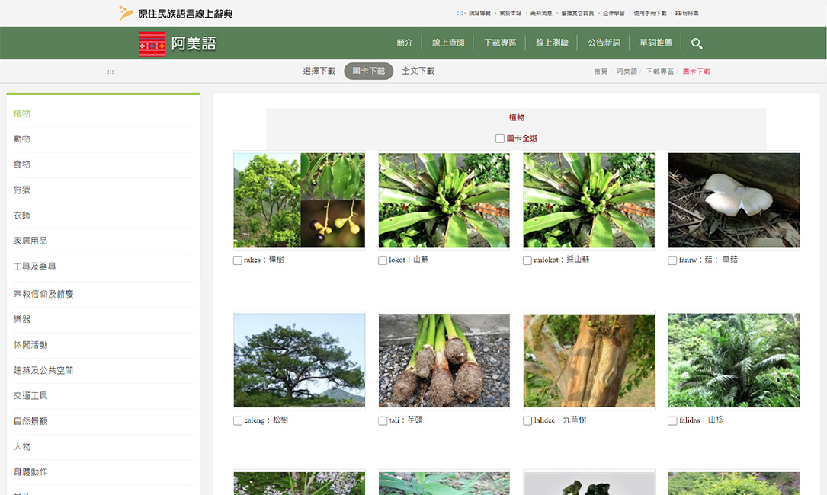The height and width of the screenshot is (495, 827).
Task: Click the 阿美語 language title
Action: (194, 43)
